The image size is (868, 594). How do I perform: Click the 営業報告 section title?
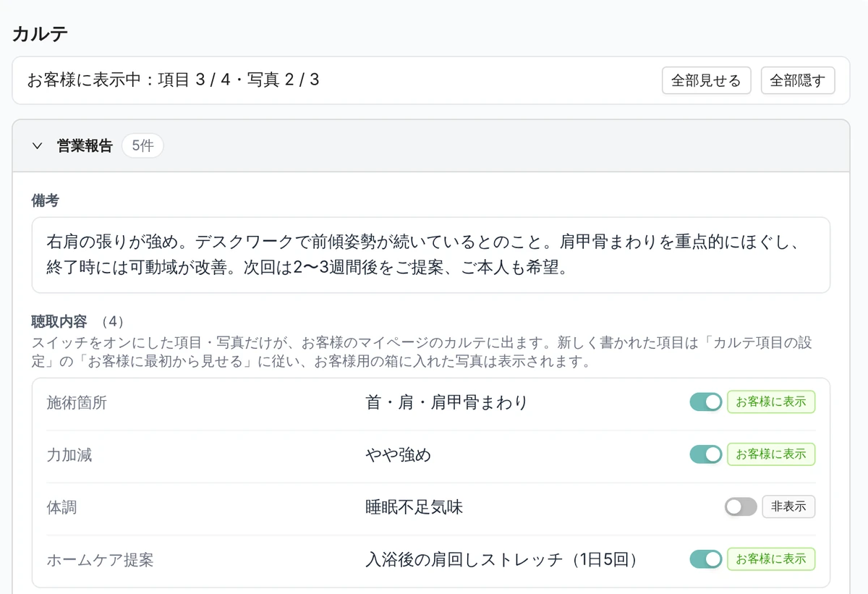[x=85, y=146]
